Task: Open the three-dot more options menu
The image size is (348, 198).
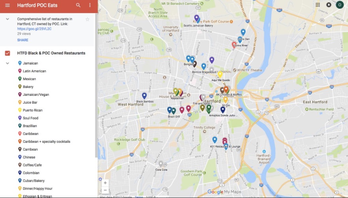Action: click(90, 5)
